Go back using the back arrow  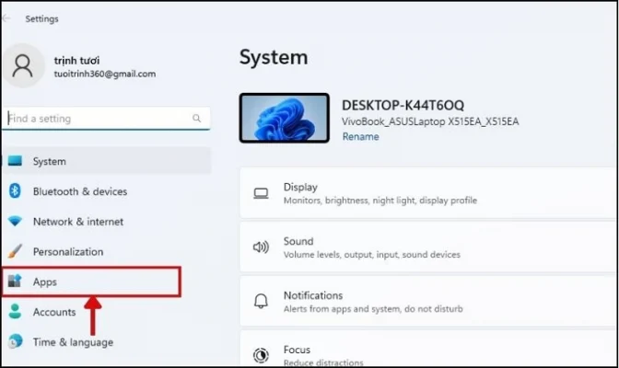7,17
